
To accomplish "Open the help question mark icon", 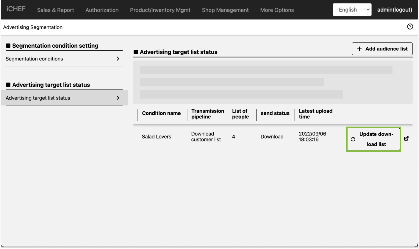I will (410, 27).
